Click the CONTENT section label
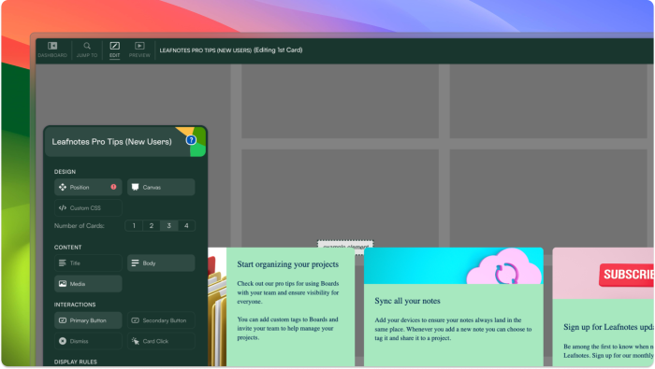 [x=67, y=248]
